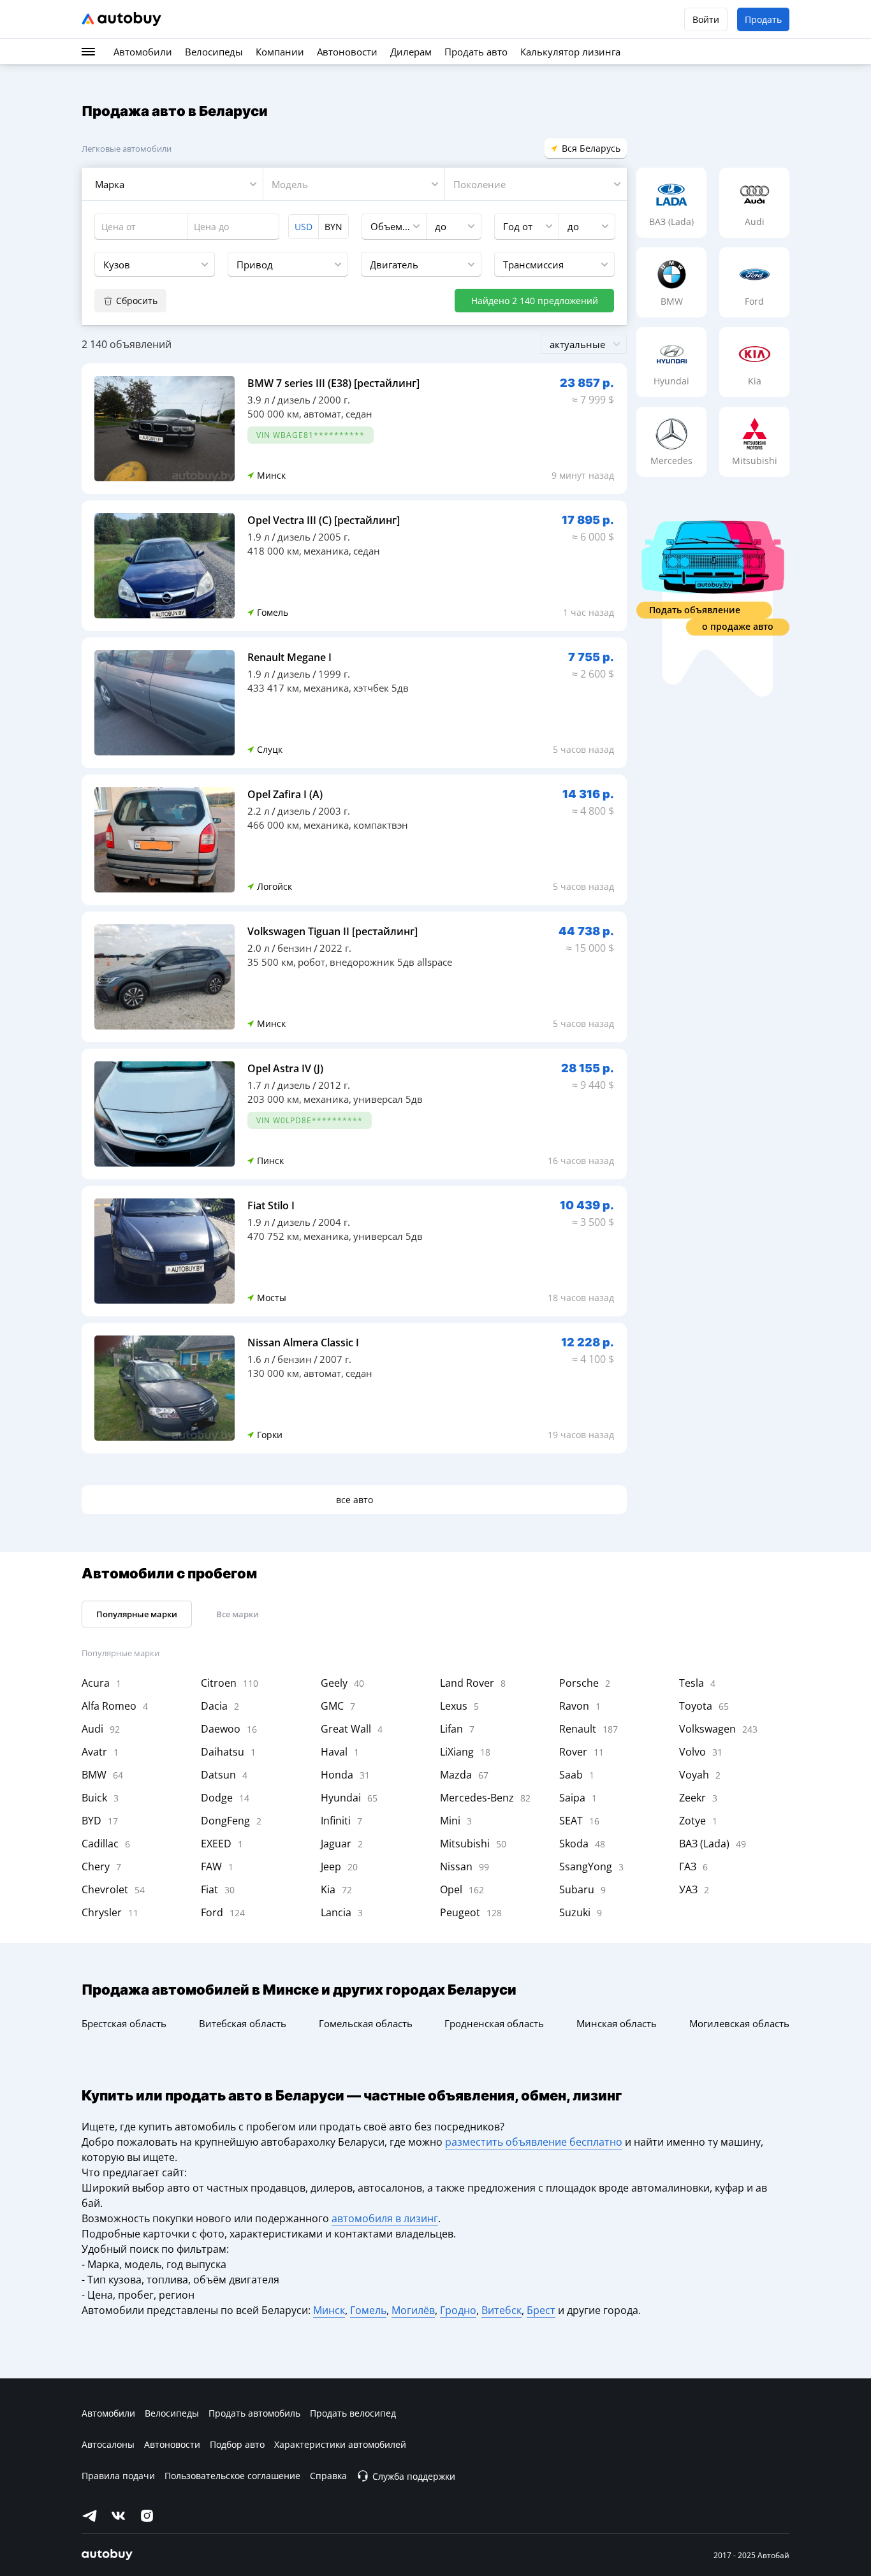Click the headset Служба поддержки icon
The height and width of the screenshot is (2576, 871).
coord(362,2476)
